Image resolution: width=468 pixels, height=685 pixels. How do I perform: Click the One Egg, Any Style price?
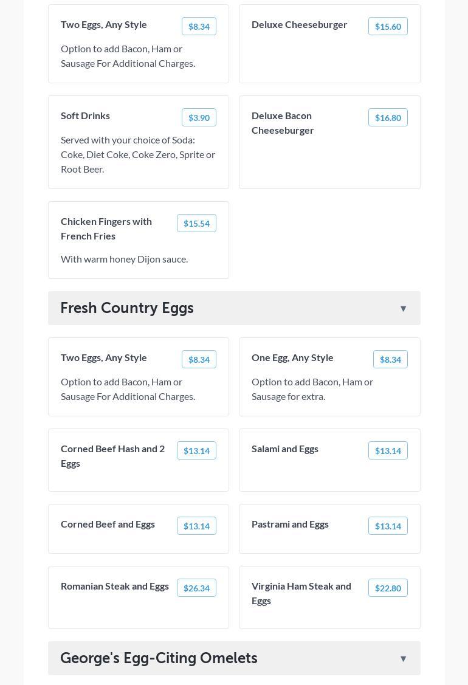[x=390, y=359]
